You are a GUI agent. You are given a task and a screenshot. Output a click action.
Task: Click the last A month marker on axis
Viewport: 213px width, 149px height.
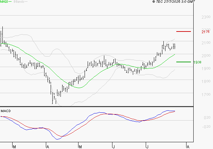[187, 147]
